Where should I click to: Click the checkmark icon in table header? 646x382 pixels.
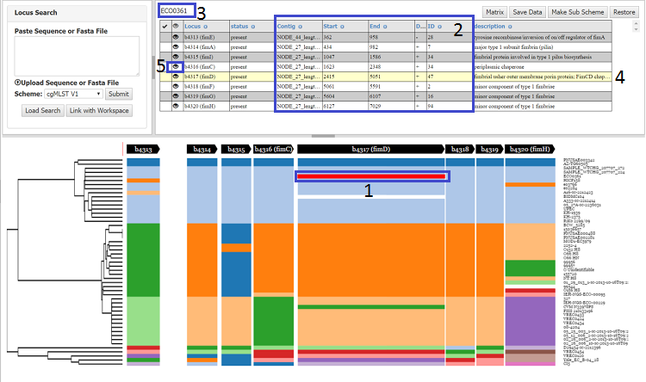(x=165, y=27)
